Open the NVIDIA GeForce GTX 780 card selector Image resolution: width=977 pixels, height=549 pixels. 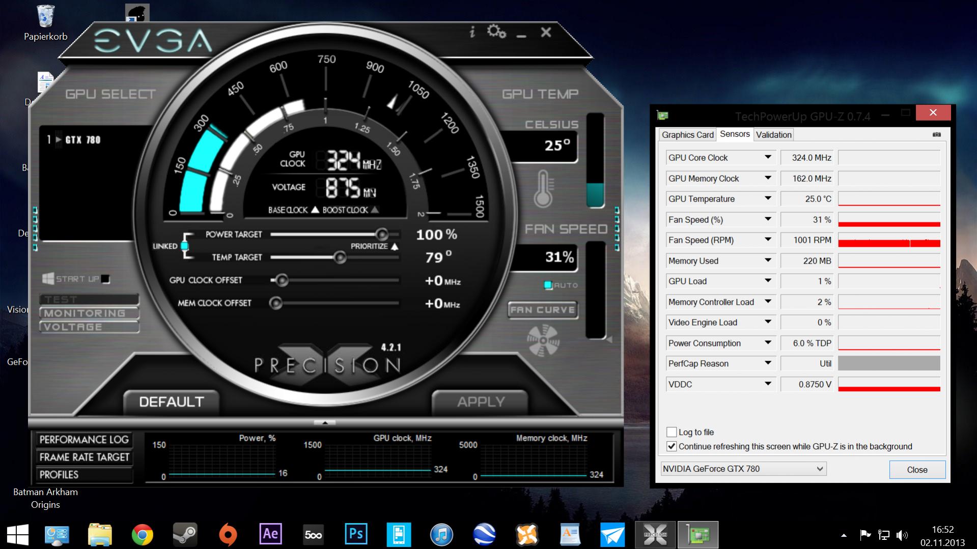pyautogui.click(x=743, y=469)
